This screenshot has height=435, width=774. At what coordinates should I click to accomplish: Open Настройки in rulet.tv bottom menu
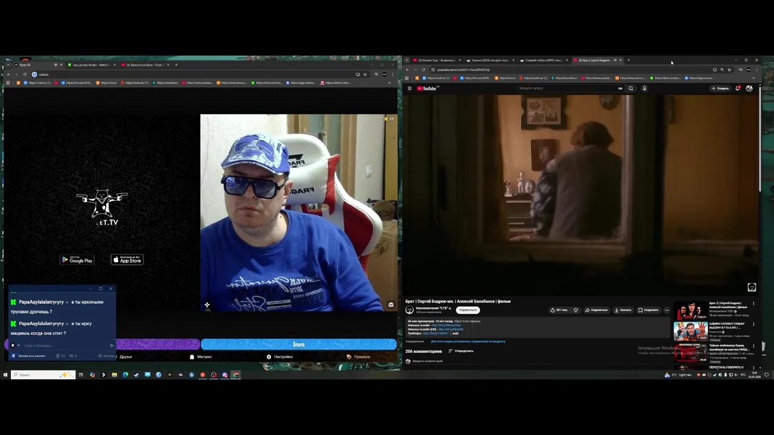[279, 356]
